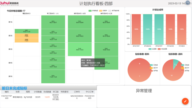Viewport: 192px width, 108px height.
Task: Toggle the gray 未开始炒制 legend item
Action: click(x=114, y=11)
